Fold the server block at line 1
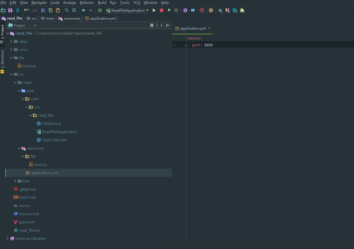This screenshot has width=354, height=249. 186,38
